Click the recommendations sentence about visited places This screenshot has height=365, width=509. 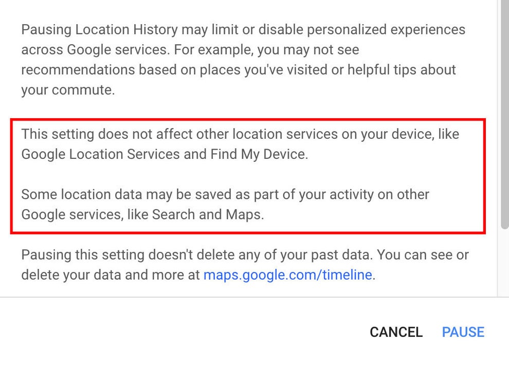[x=238, y=69]
